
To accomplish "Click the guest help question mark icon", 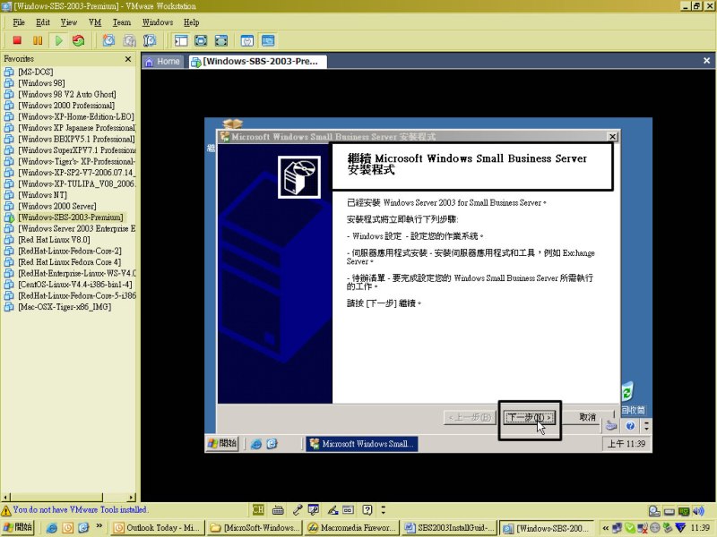I will 631,426.
